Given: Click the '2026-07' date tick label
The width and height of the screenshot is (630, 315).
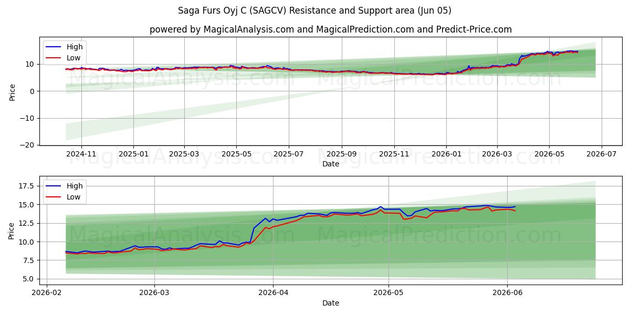Looking at the screenshot, I should coord(601,154).
